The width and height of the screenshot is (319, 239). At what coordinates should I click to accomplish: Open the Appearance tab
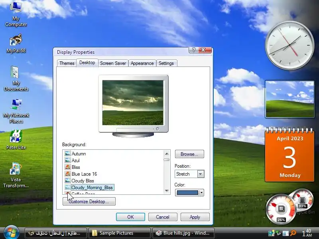tap(142, 63)
